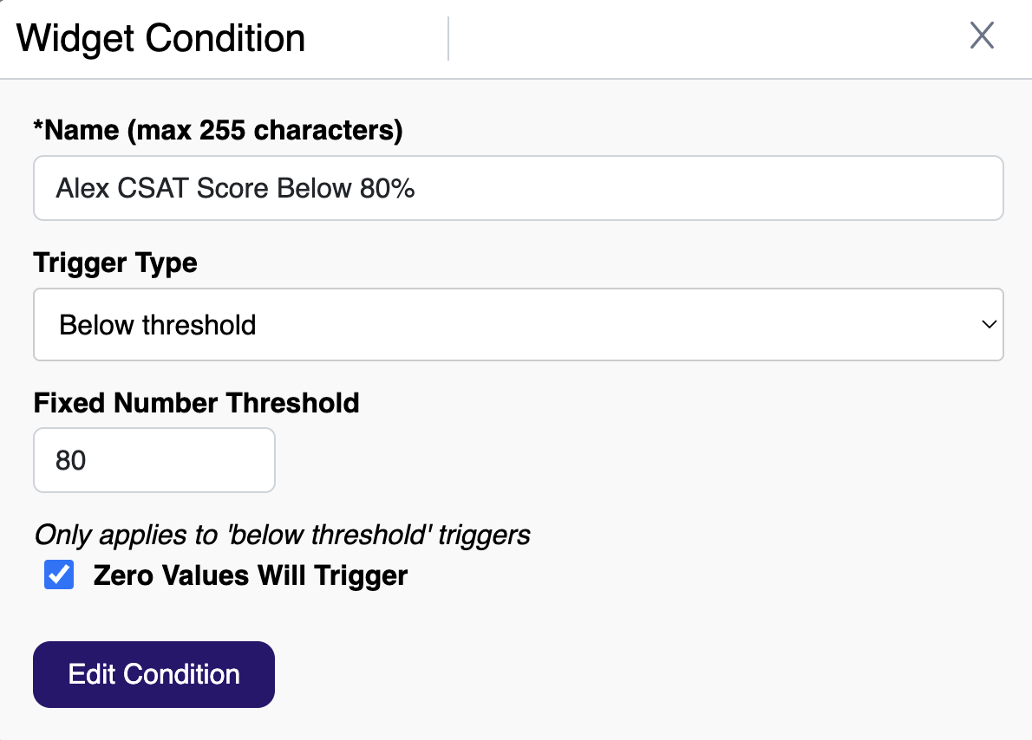Close the Widget Condition dialog
1032x740 pixels.
tap(981, 36)
